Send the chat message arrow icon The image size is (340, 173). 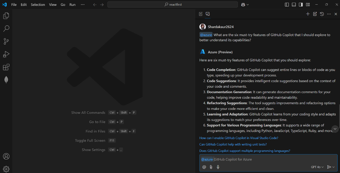click(329, 167)
